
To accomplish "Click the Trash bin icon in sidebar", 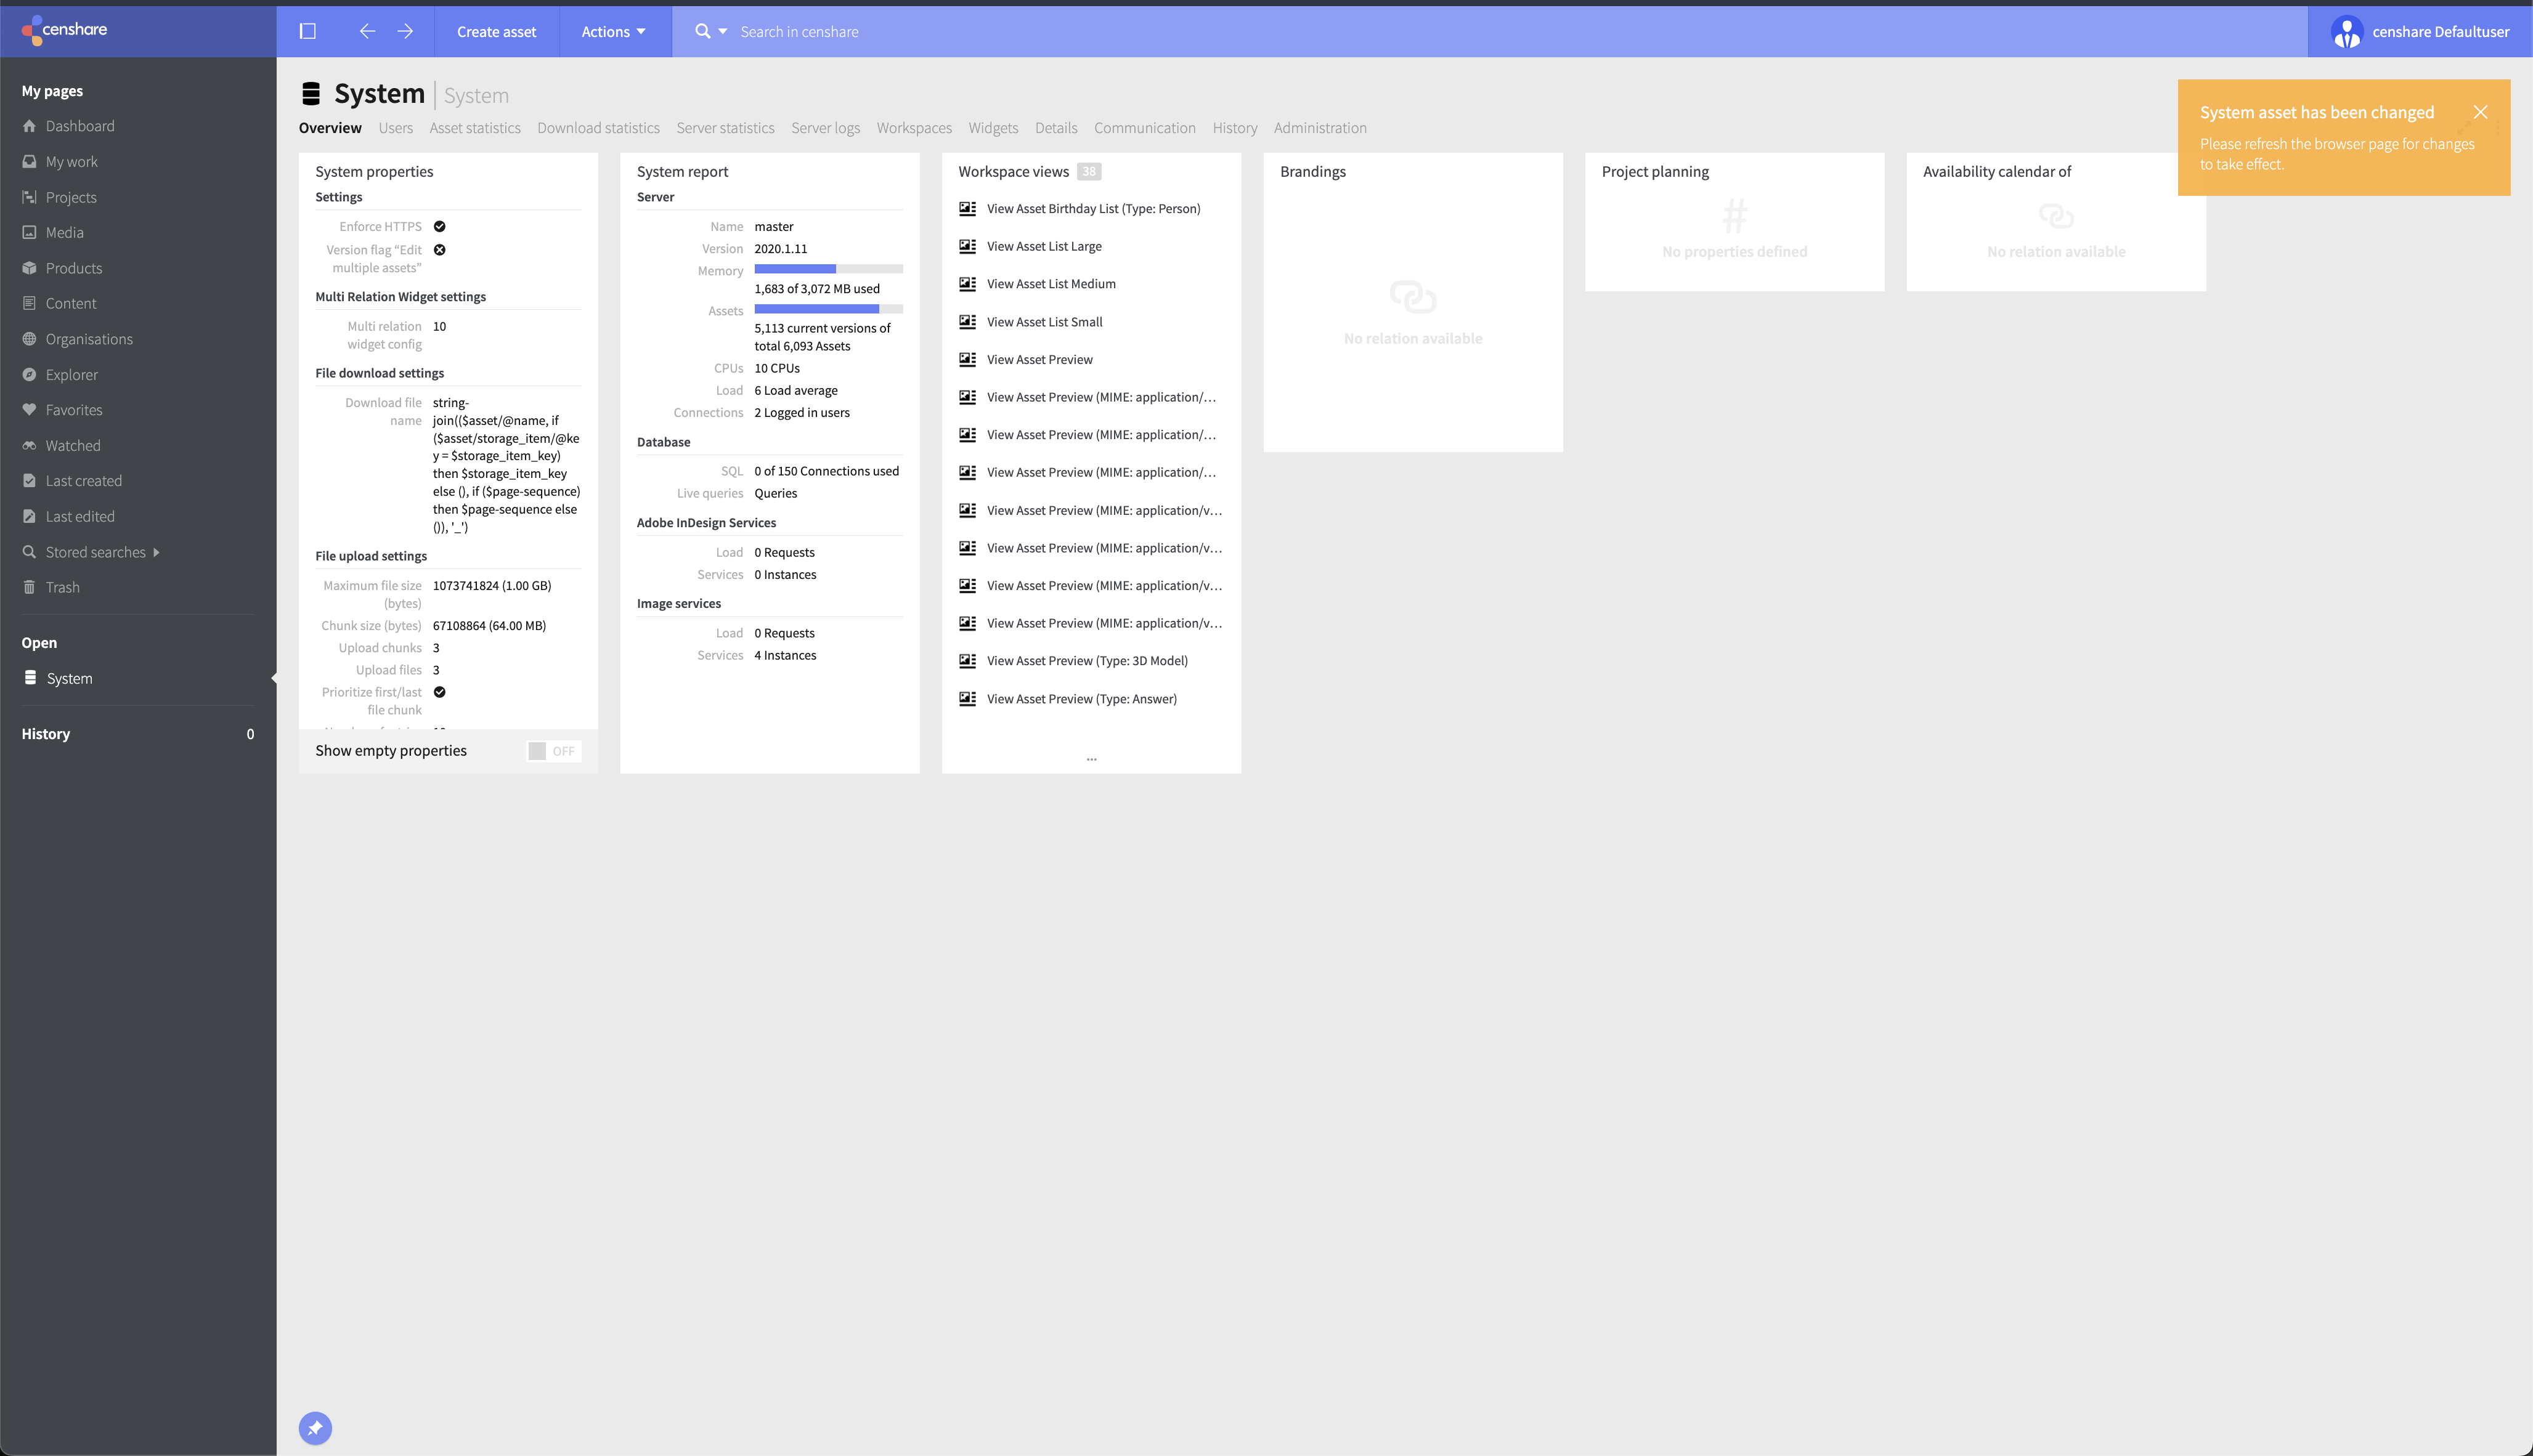I will 29,587.
